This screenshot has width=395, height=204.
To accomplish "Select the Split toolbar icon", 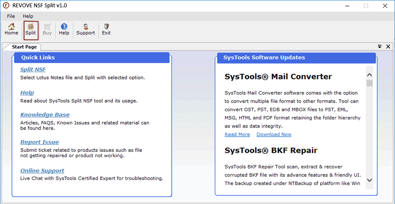I will 31,30.
